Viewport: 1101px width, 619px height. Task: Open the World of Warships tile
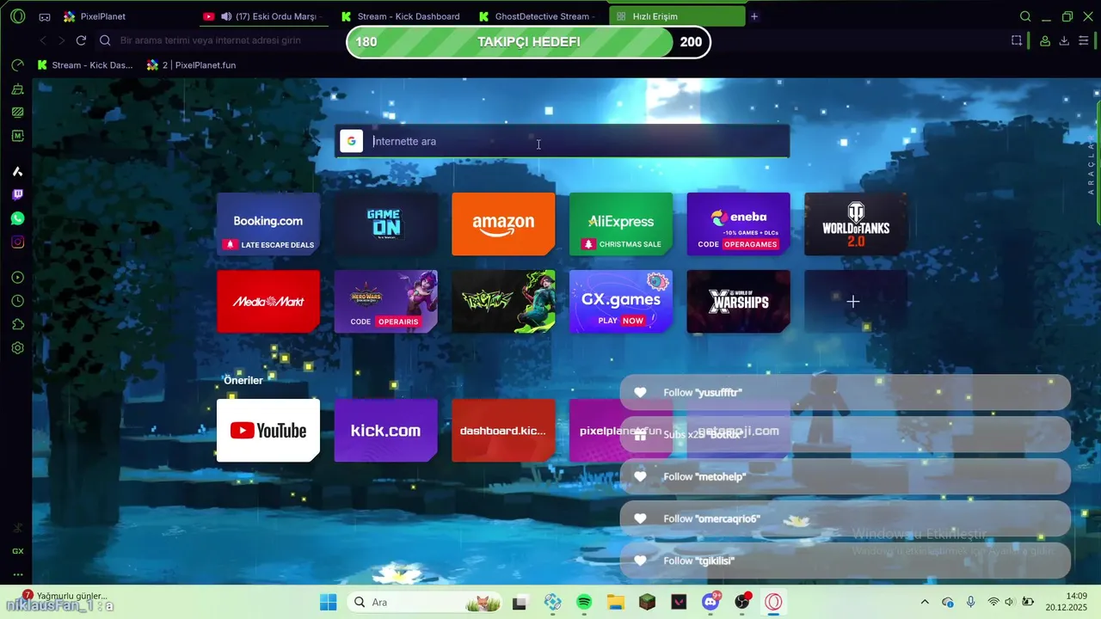[x=738, y=302]
